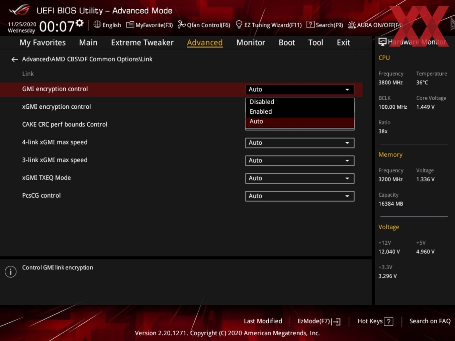Click the 1.449 V core voltage value
455x341 pixels.
click(425, 107)
